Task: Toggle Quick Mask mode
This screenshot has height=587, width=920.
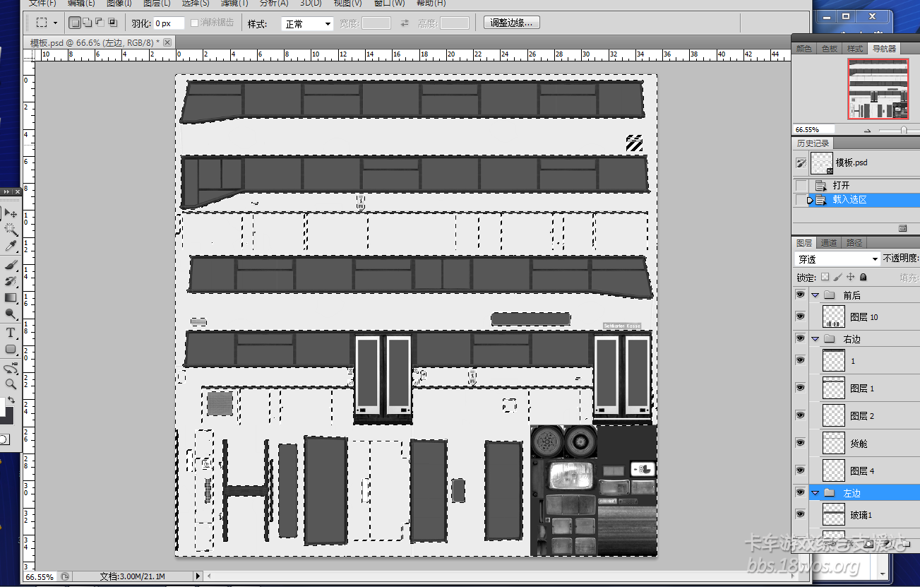Action: [x=4, y=439]
